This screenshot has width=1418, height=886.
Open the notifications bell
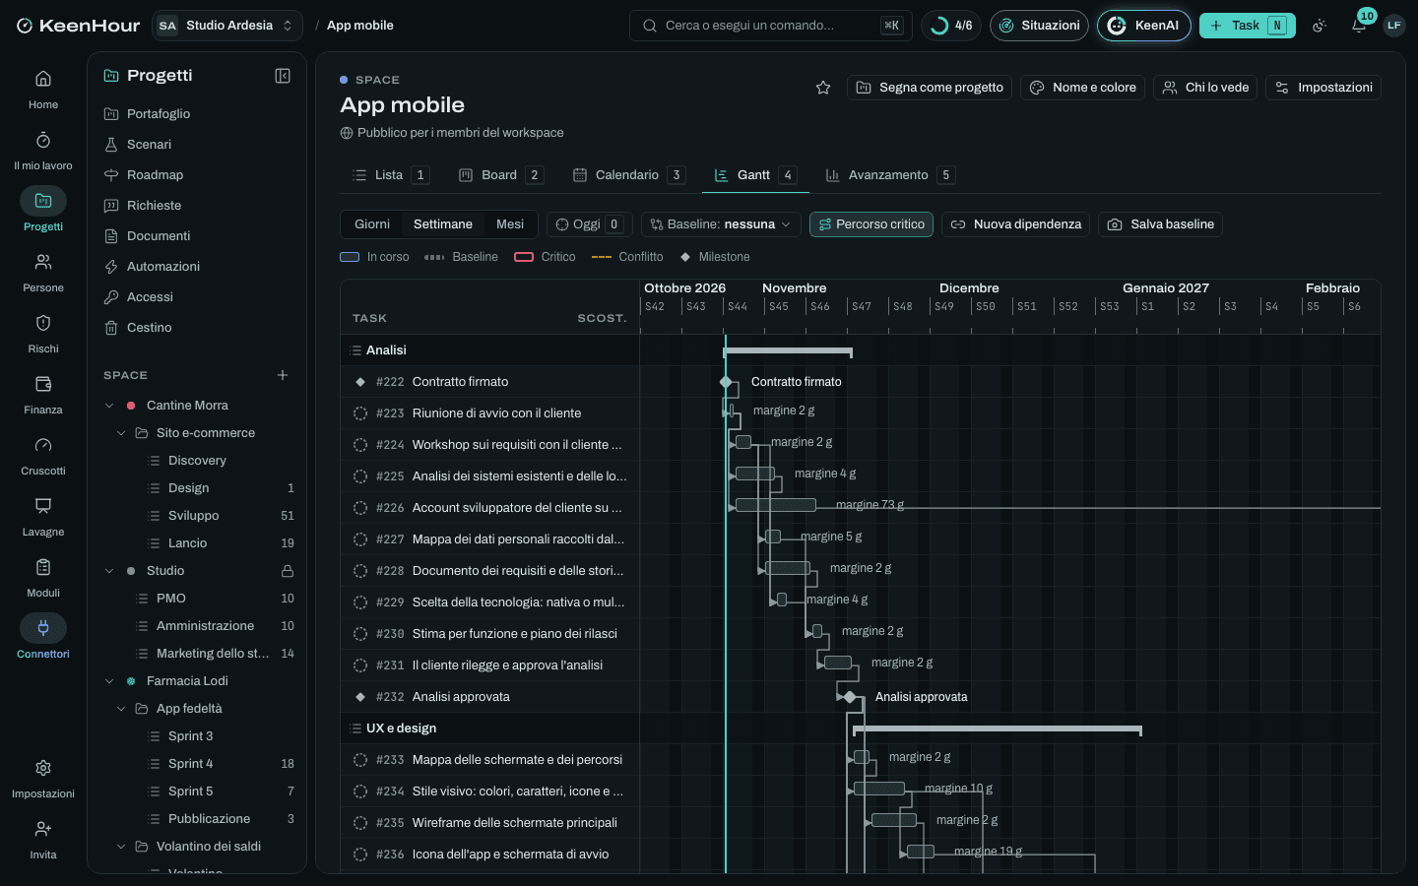pos(1359,26)
